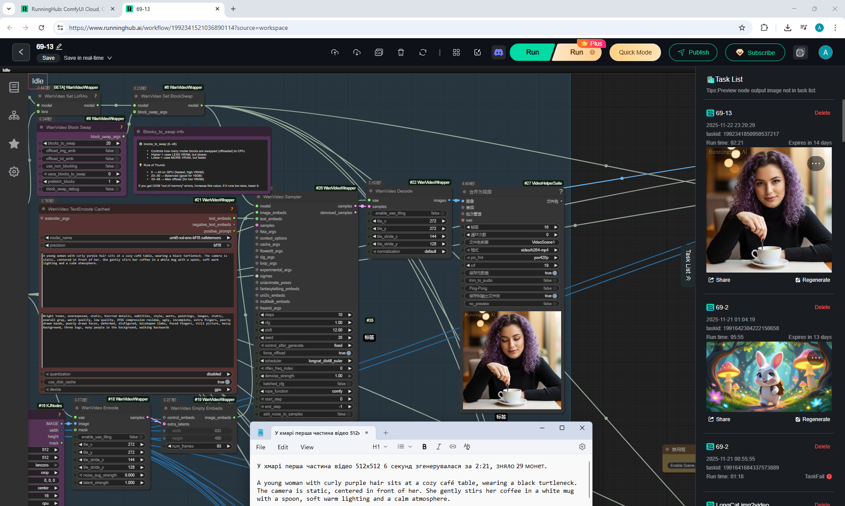Image resolution: width=845 pixels, height=506 pixels.
Task: Click the Quick Mode button
Action: point(635,52)
